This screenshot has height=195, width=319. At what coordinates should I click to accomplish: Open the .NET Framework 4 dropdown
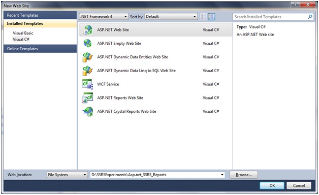(104, 16)
